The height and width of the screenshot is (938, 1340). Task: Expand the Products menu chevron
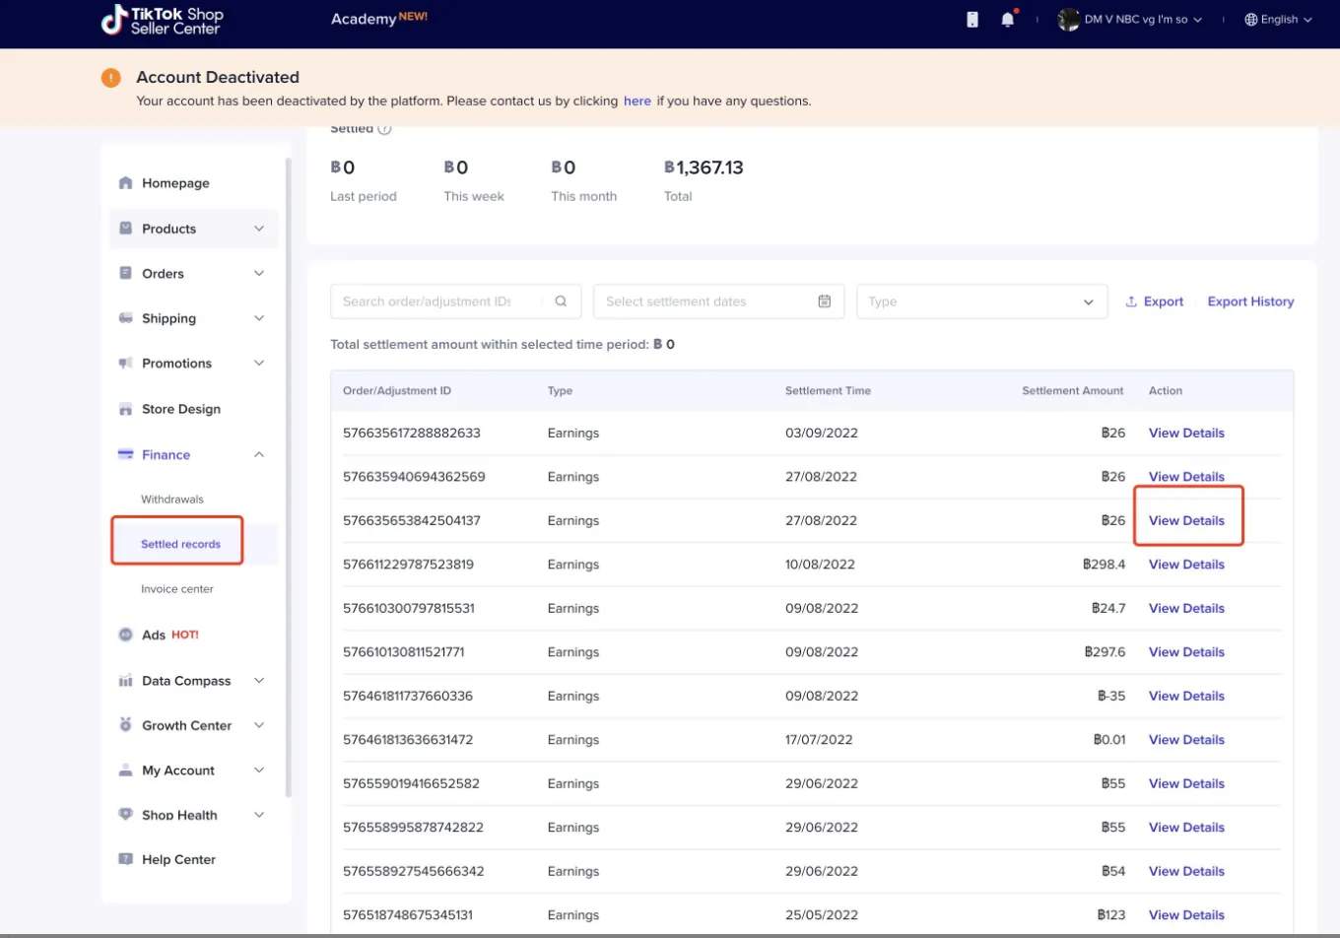coord(259,229)
